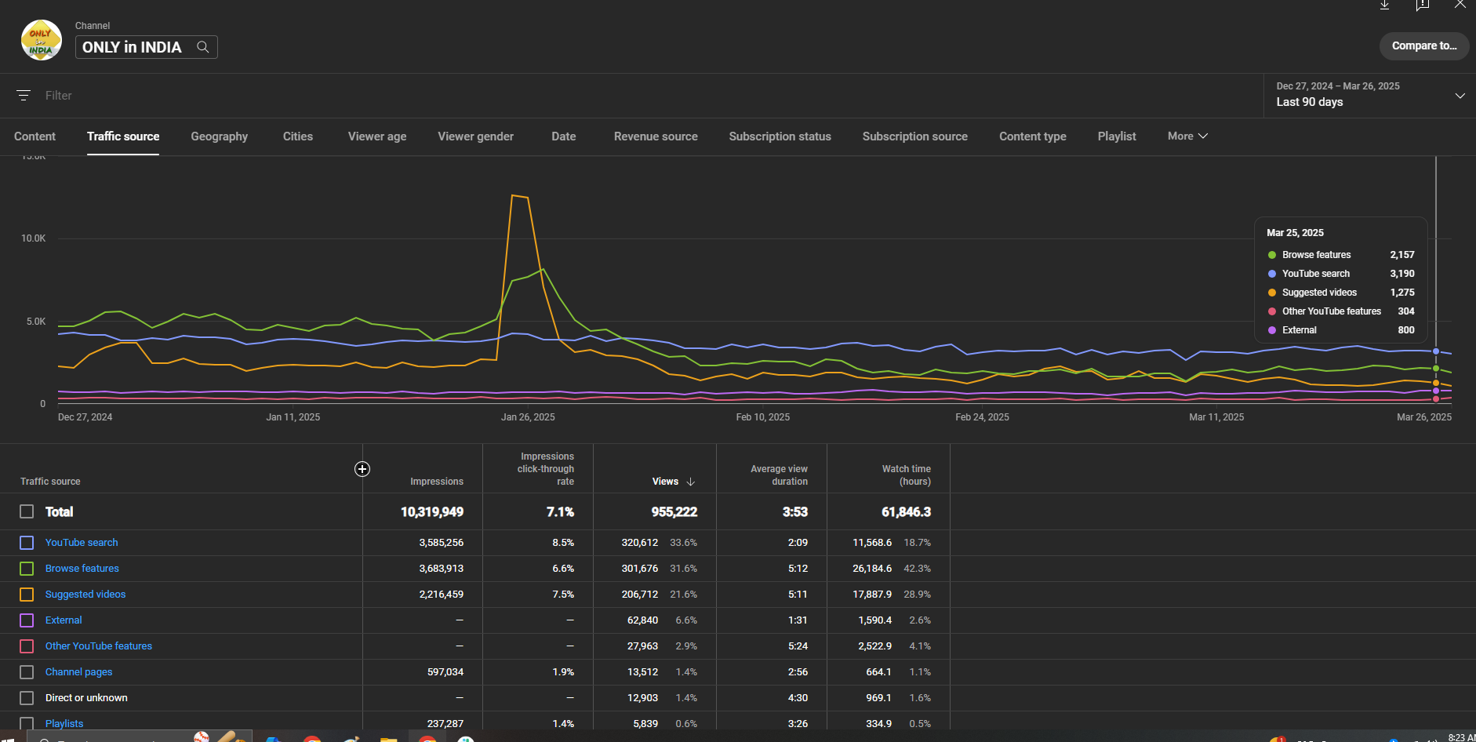This screenshot has width=1476, height=742.
Task: Click the ONLY in INDIA channel avatar
Action: click(41, 41)
